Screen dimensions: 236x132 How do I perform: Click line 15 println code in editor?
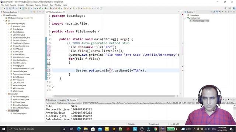(111, 70)
